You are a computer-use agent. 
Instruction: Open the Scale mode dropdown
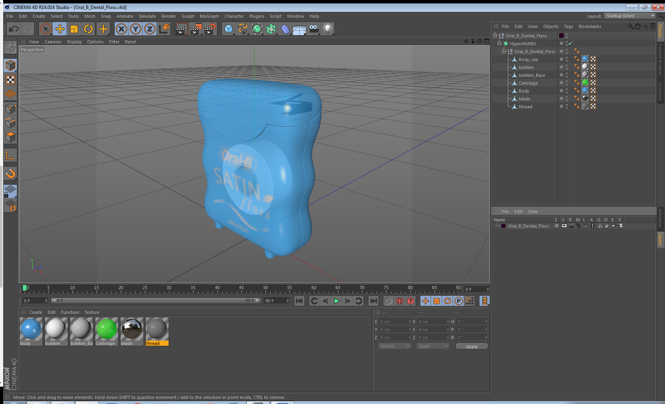[433, 346]
